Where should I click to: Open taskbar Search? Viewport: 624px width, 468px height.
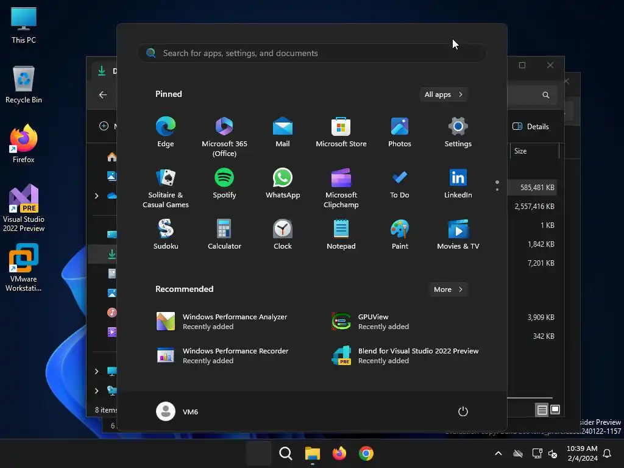(x=285, y=453)
